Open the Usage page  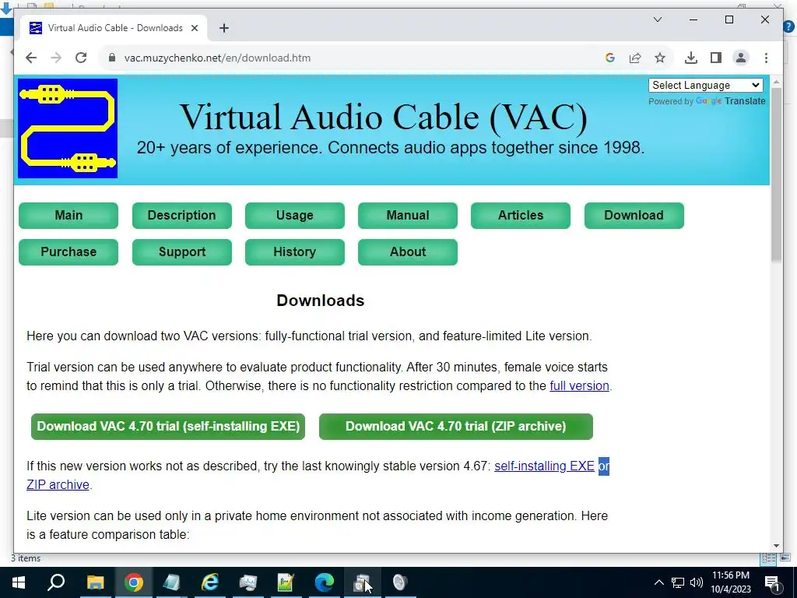coord(295,216)
